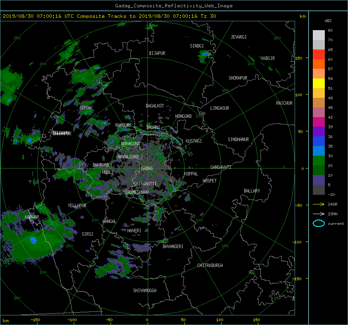
Task: Click the 0 bottom axis tick label
Action: (147, 320)
